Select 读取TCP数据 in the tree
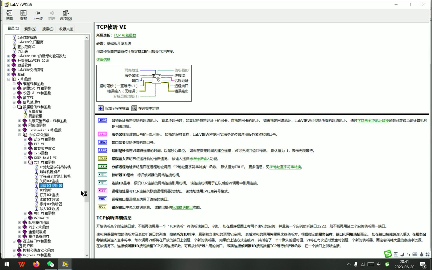 click(49, 199)
